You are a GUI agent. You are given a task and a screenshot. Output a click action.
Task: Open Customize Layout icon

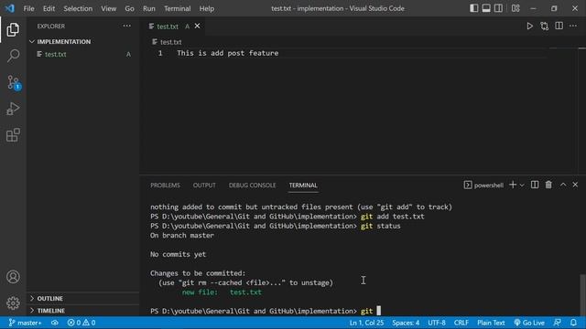(x=515, y=8)
